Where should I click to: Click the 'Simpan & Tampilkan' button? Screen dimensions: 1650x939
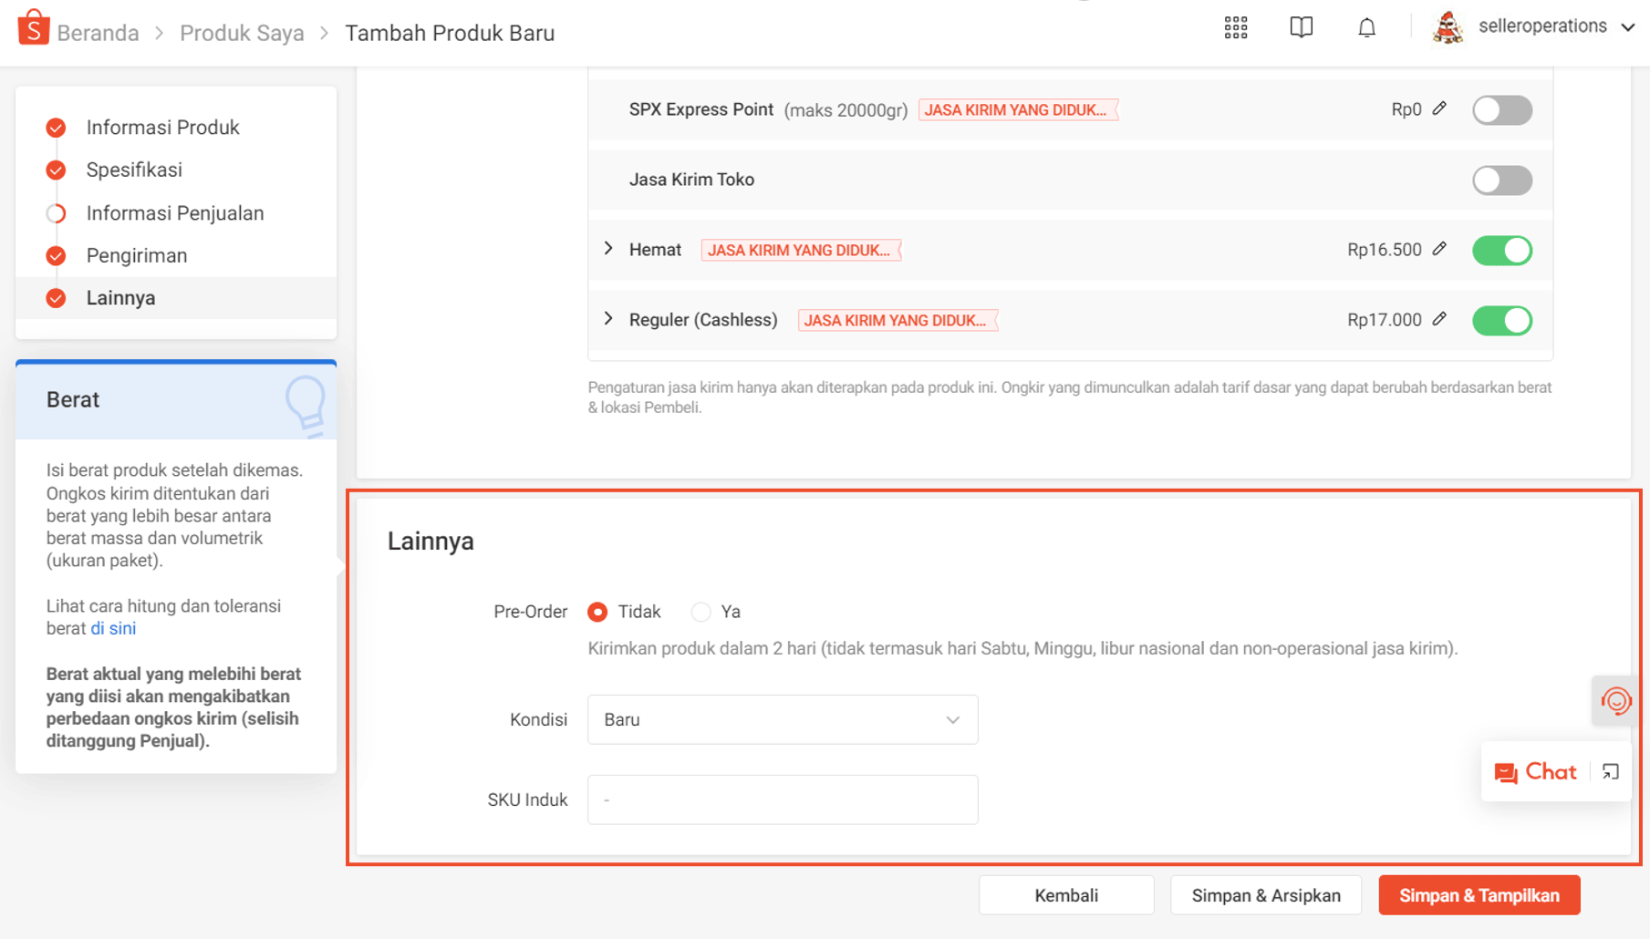tap(1479, 894)
